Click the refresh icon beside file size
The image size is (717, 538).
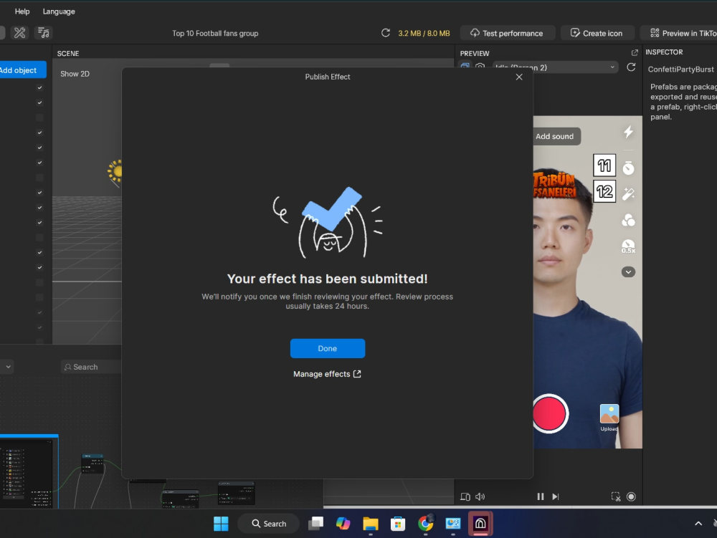click(x=386, y=33)
